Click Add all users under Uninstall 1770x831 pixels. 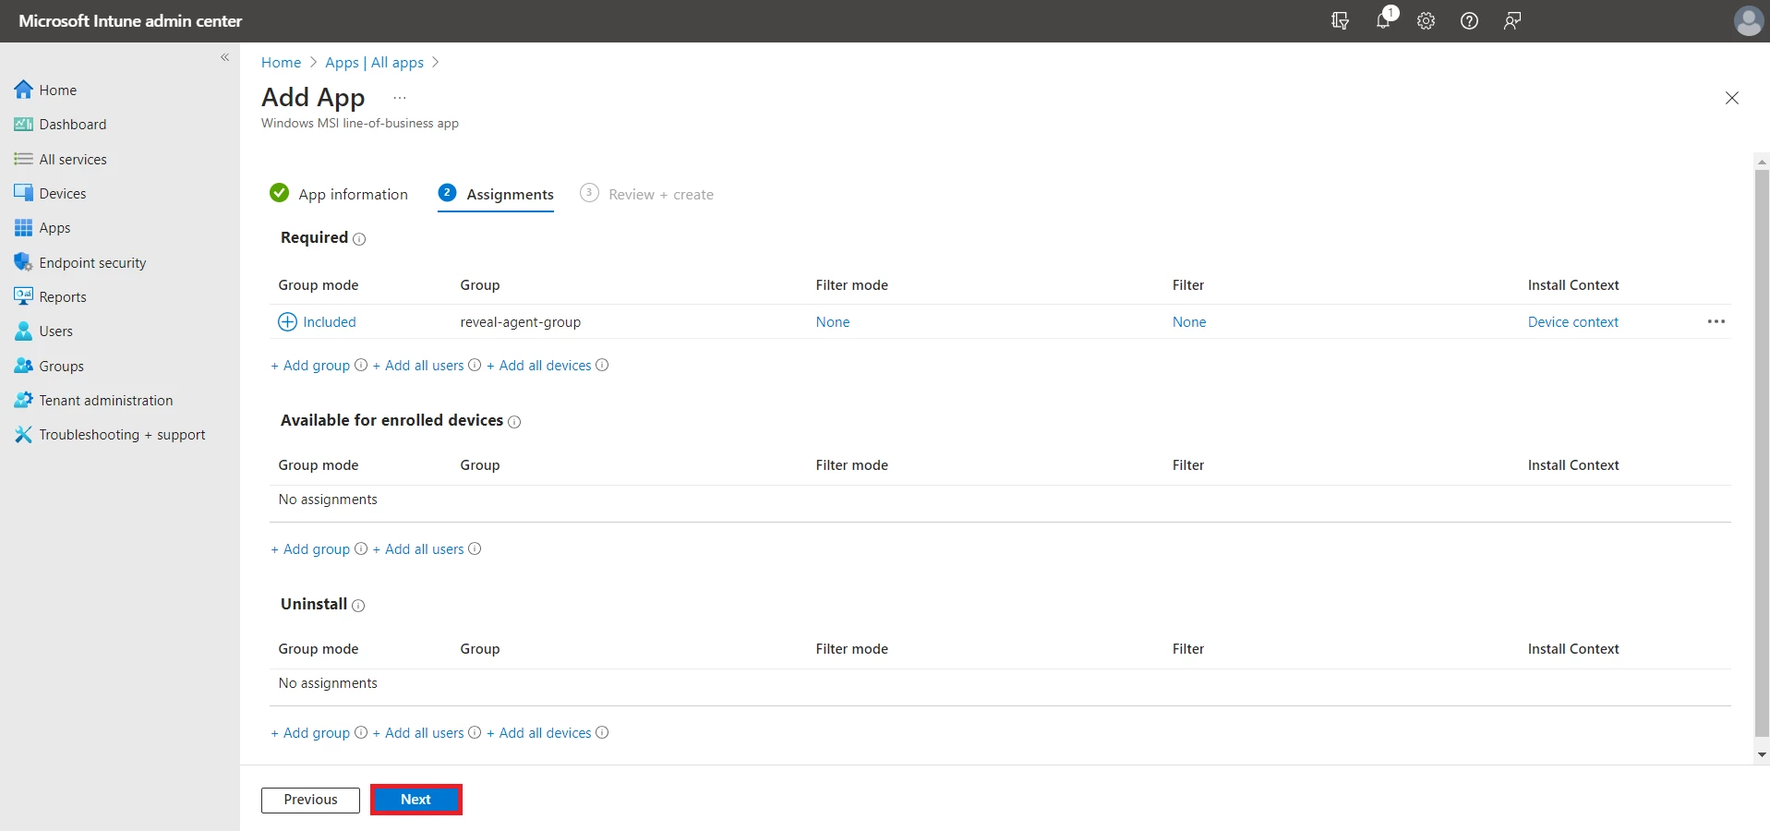coord(418,733)
